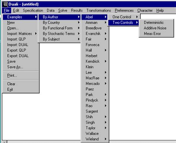This screenshot has width=176, height=143.
Task: Select Export: QLP
Action: tap(20, 50)
